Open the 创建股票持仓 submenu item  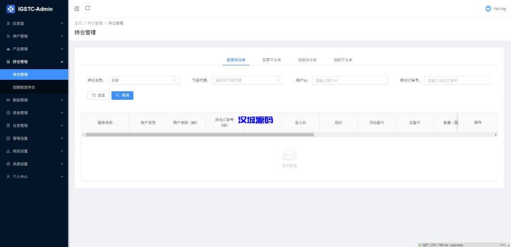point(34,87)
